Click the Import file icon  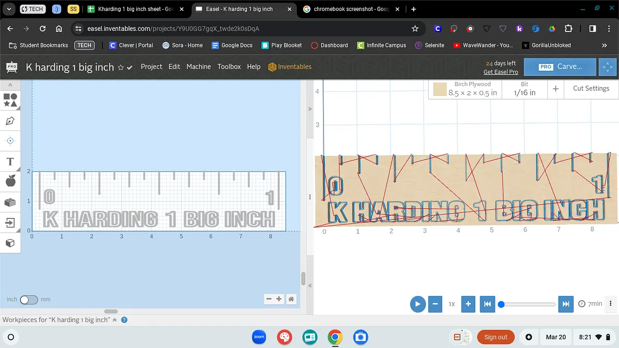pos(10,223)
